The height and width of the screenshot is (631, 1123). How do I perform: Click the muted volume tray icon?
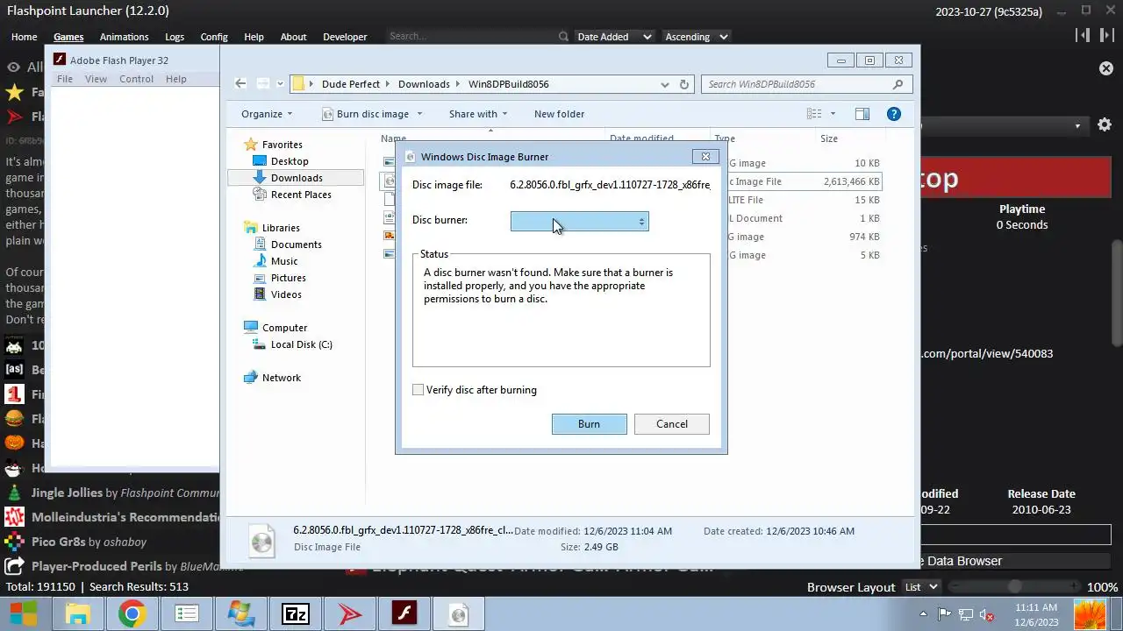tap(986, 615)
